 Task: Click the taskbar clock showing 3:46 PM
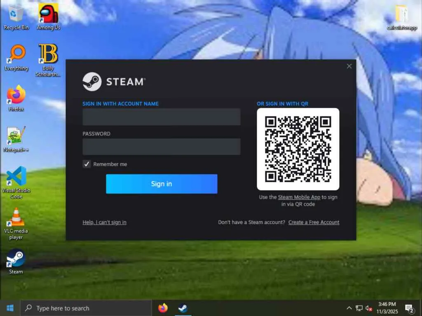point(387,308)
